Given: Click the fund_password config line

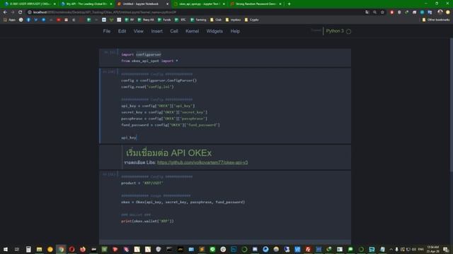Looking at the screenshot, I should coord(171,125).
